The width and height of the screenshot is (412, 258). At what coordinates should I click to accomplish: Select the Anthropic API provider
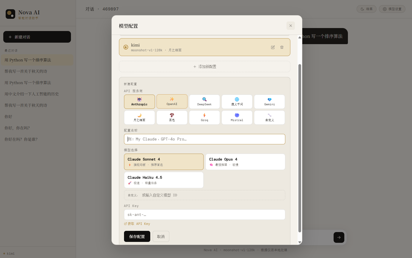pos(139,101)
